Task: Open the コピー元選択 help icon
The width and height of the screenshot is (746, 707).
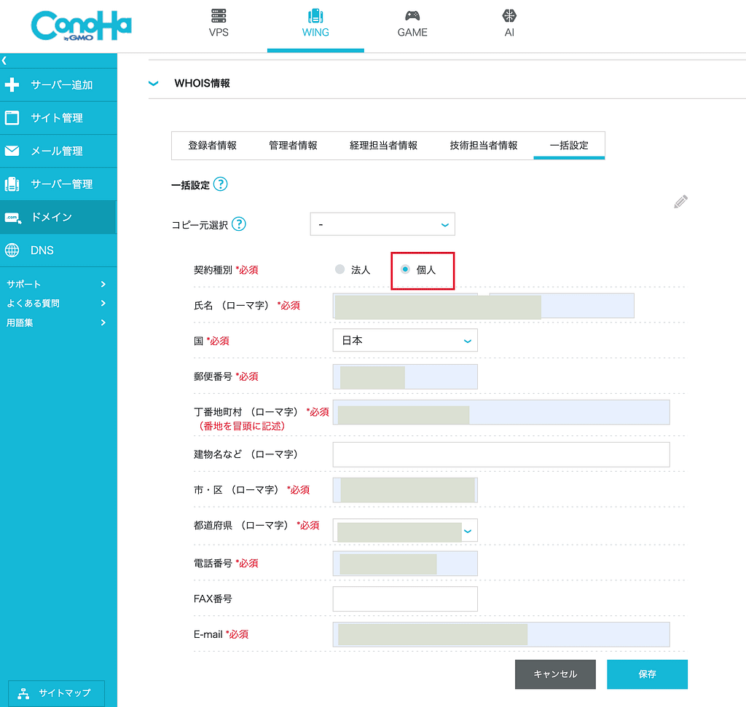Action: (239, 224)
